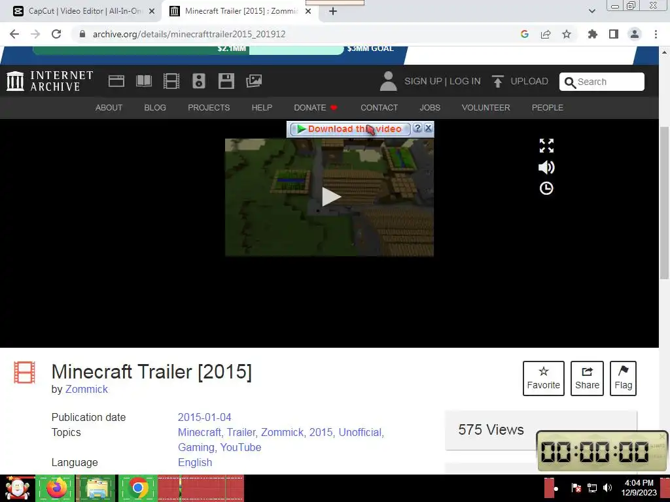Open the DONATE menu item

[315, 108]
